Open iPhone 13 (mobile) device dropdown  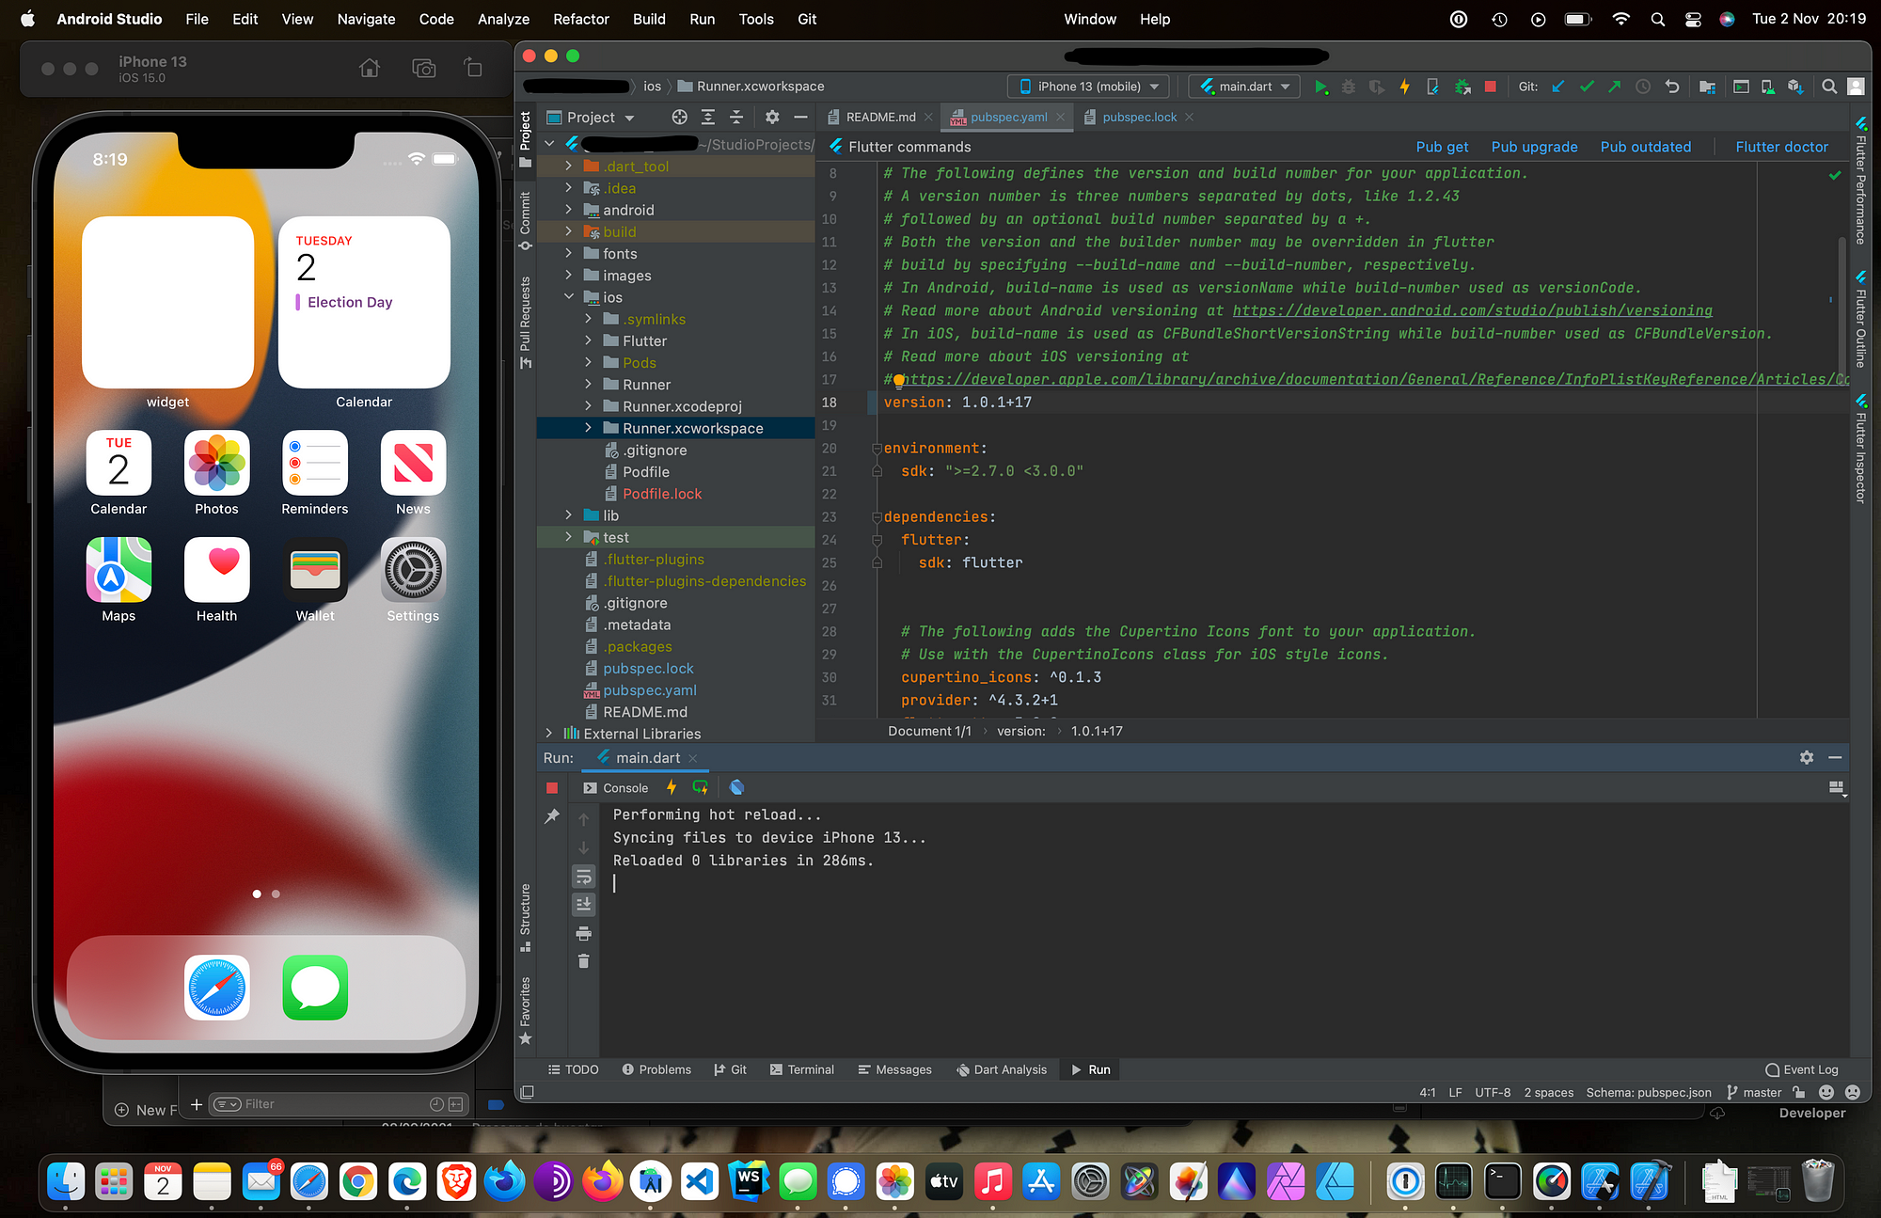tap(1089, 87)
